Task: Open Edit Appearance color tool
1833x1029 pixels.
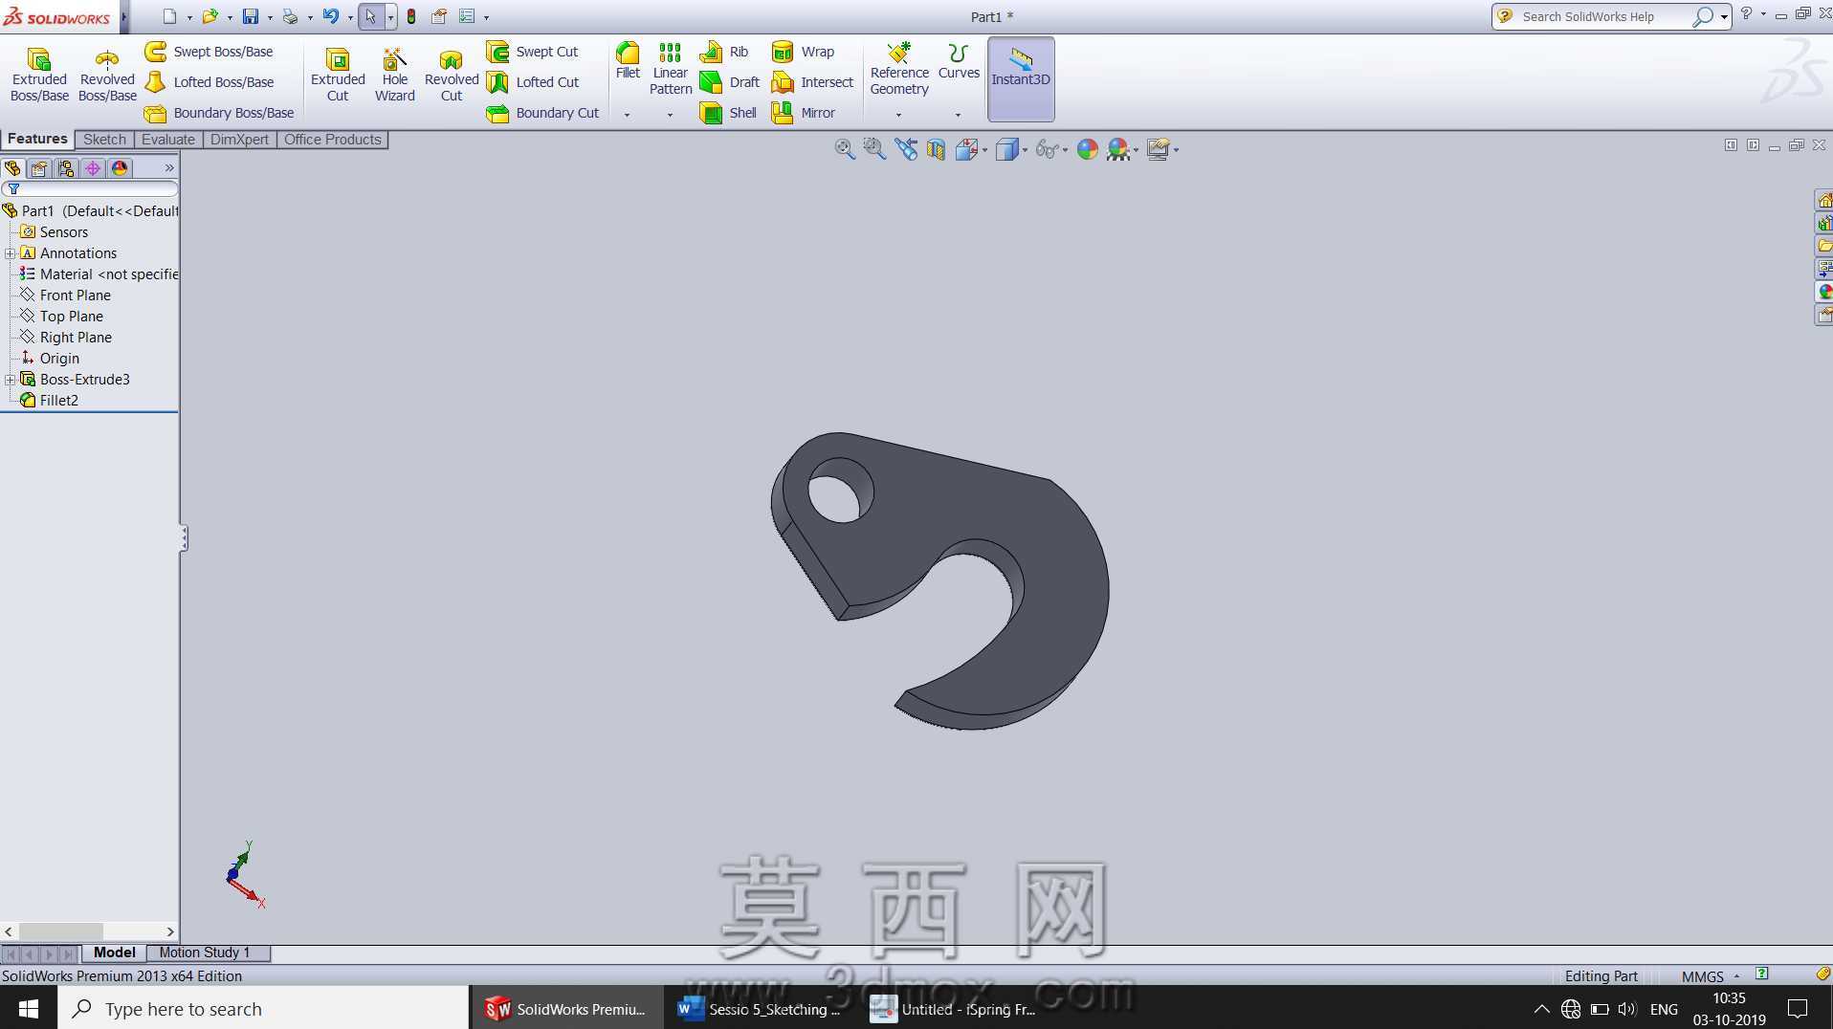Action: 1088,149
